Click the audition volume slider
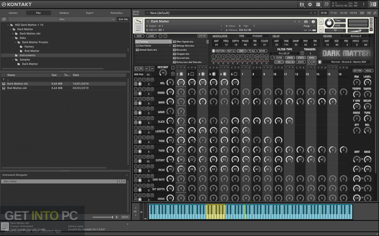 point(103,217)
